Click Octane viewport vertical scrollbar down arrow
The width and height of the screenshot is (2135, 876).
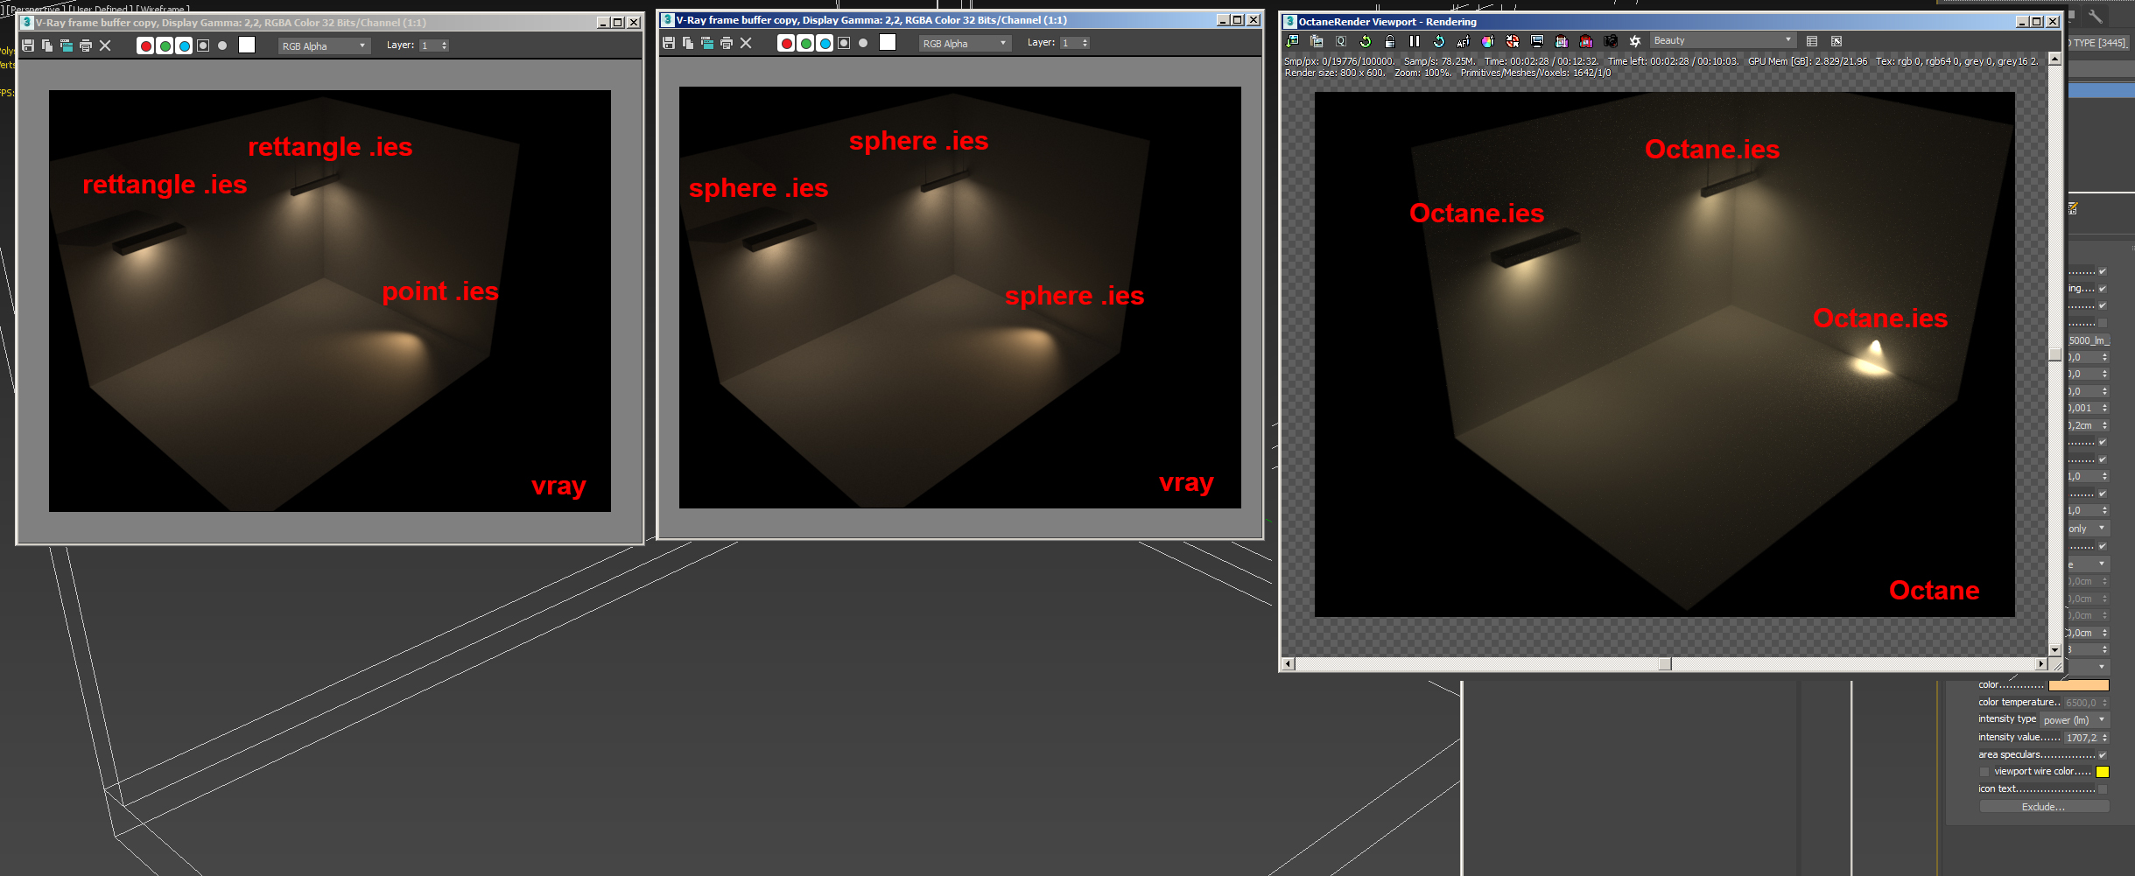point(2055,650)
